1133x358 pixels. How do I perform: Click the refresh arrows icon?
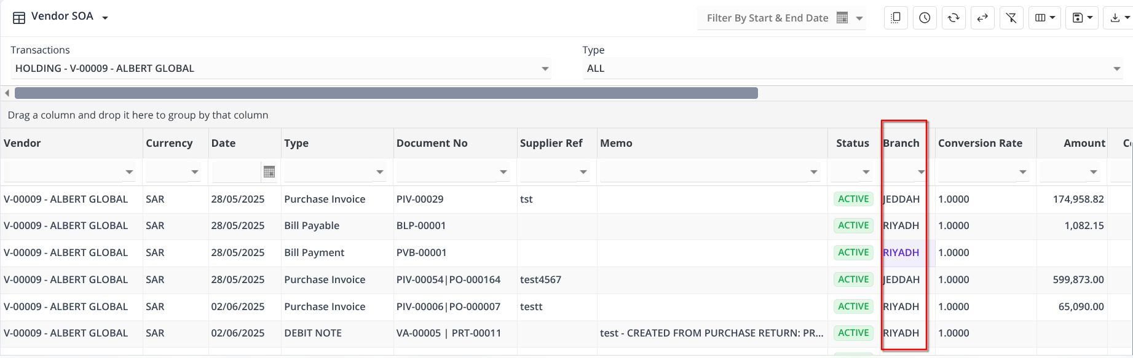pos(953,18)
